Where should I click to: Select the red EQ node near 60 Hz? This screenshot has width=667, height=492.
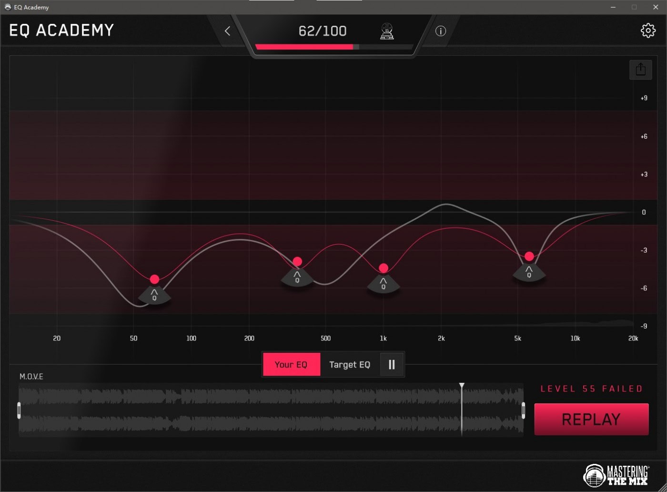[x=154, y=279]
